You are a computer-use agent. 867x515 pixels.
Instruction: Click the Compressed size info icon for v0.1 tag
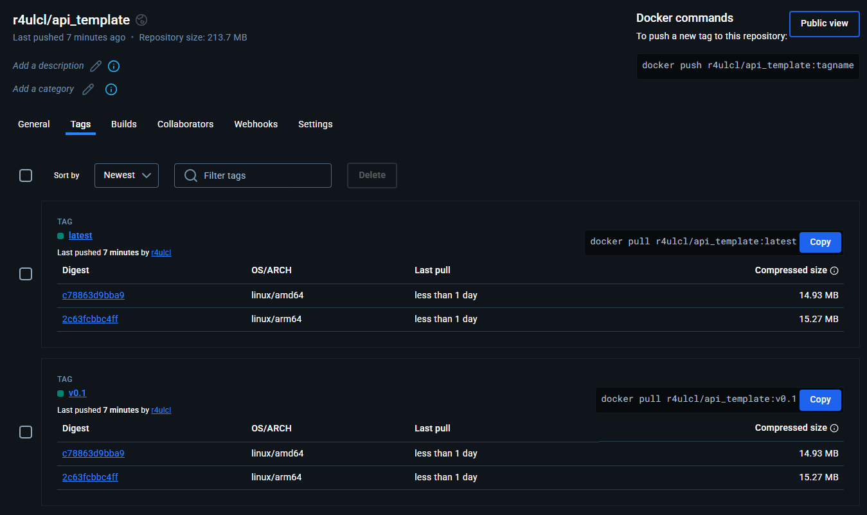(x=834, y=428)
